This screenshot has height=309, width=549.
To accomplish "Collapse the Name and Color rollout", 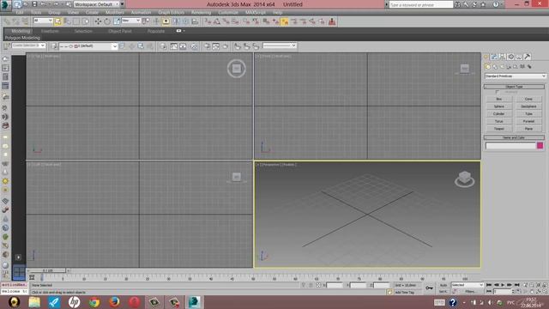I will (514, 137).
